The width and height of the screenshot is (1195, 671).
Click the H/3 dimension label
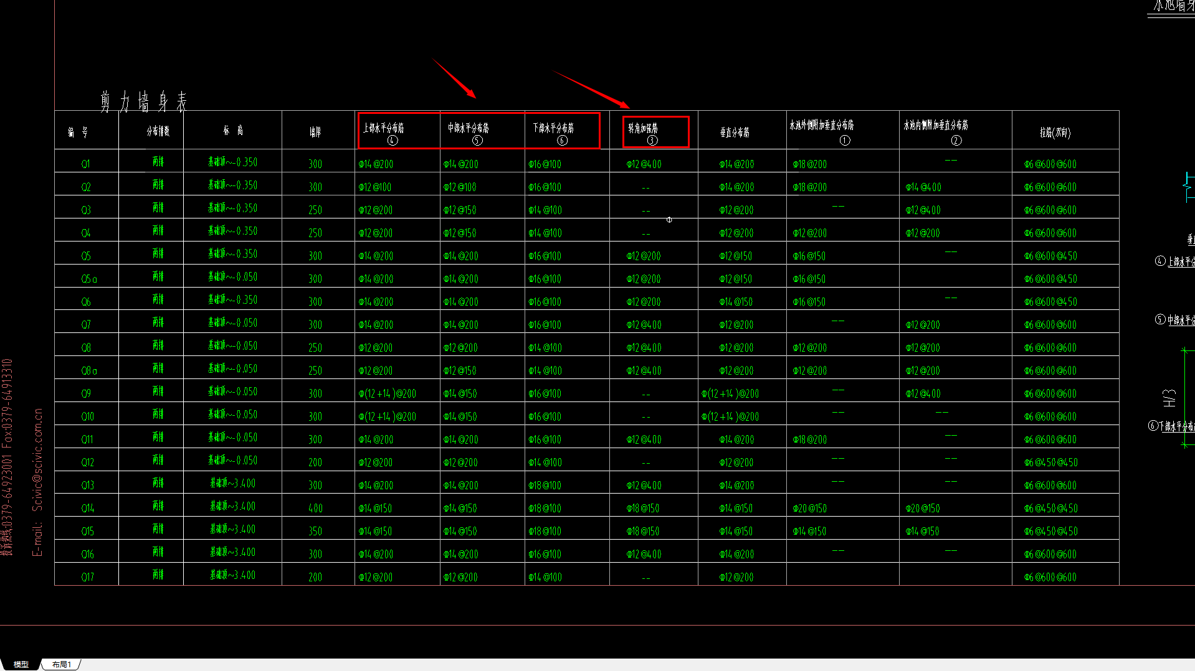point(1169,398)
